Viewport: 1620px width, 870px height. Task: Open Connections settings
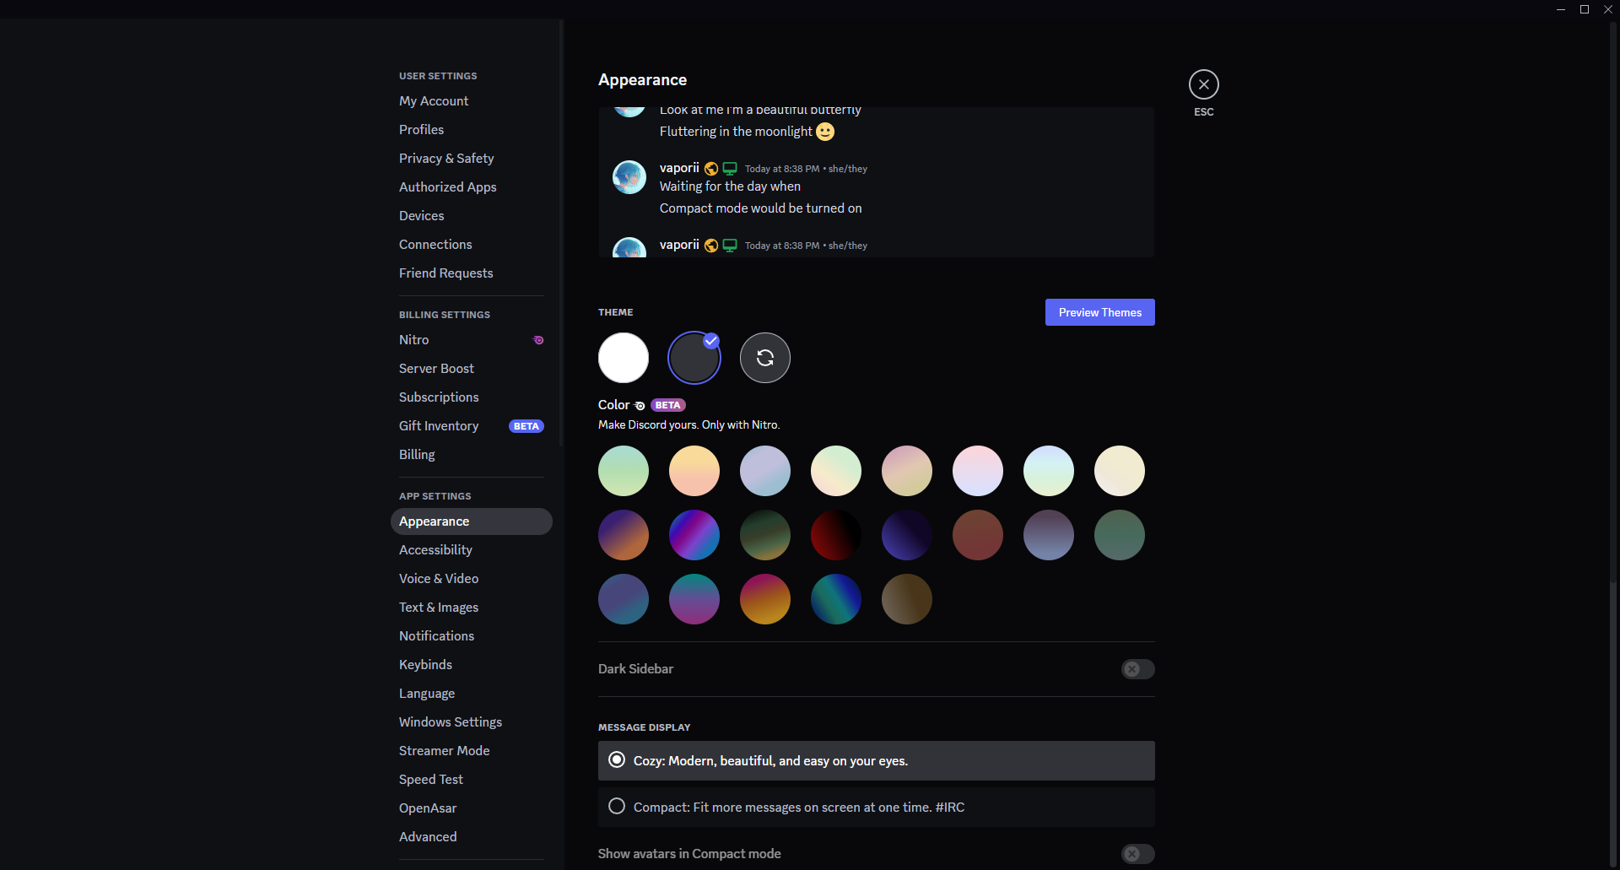click(x=472, y=245)
